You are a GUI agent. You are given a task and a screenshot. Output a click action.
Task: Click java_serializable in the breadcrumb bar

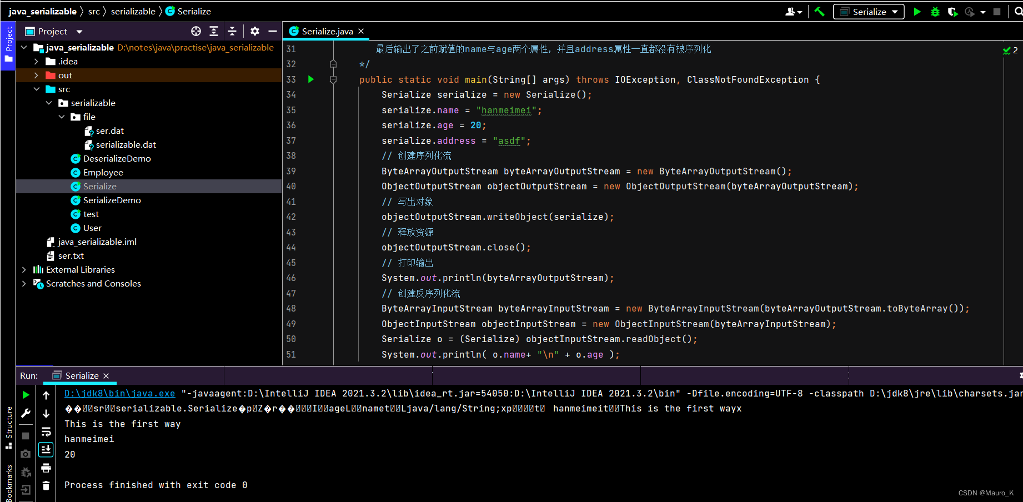(43, 11)
